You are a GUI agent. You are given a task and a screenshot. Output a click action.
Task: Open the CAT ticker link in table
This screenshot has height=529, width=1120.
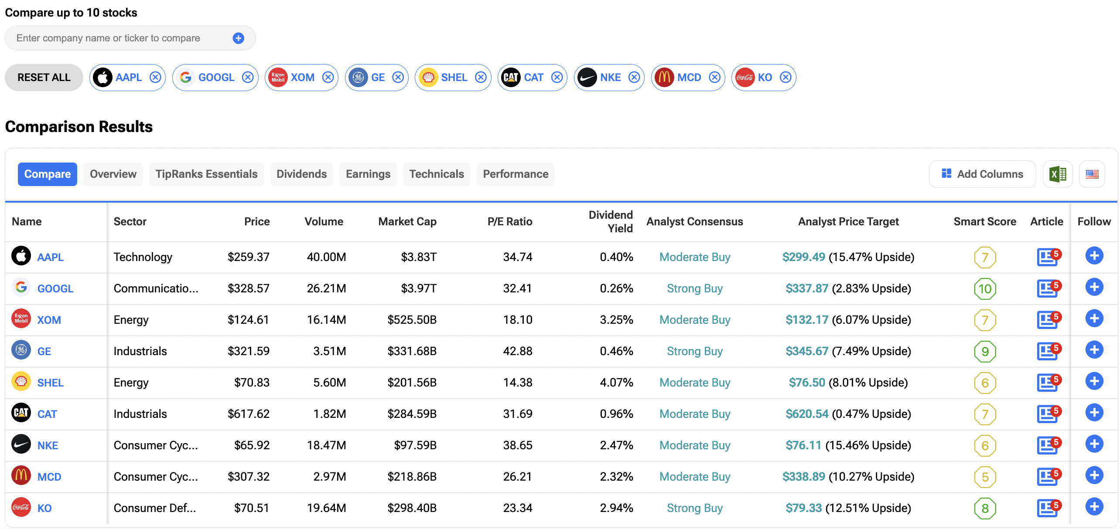47,414
